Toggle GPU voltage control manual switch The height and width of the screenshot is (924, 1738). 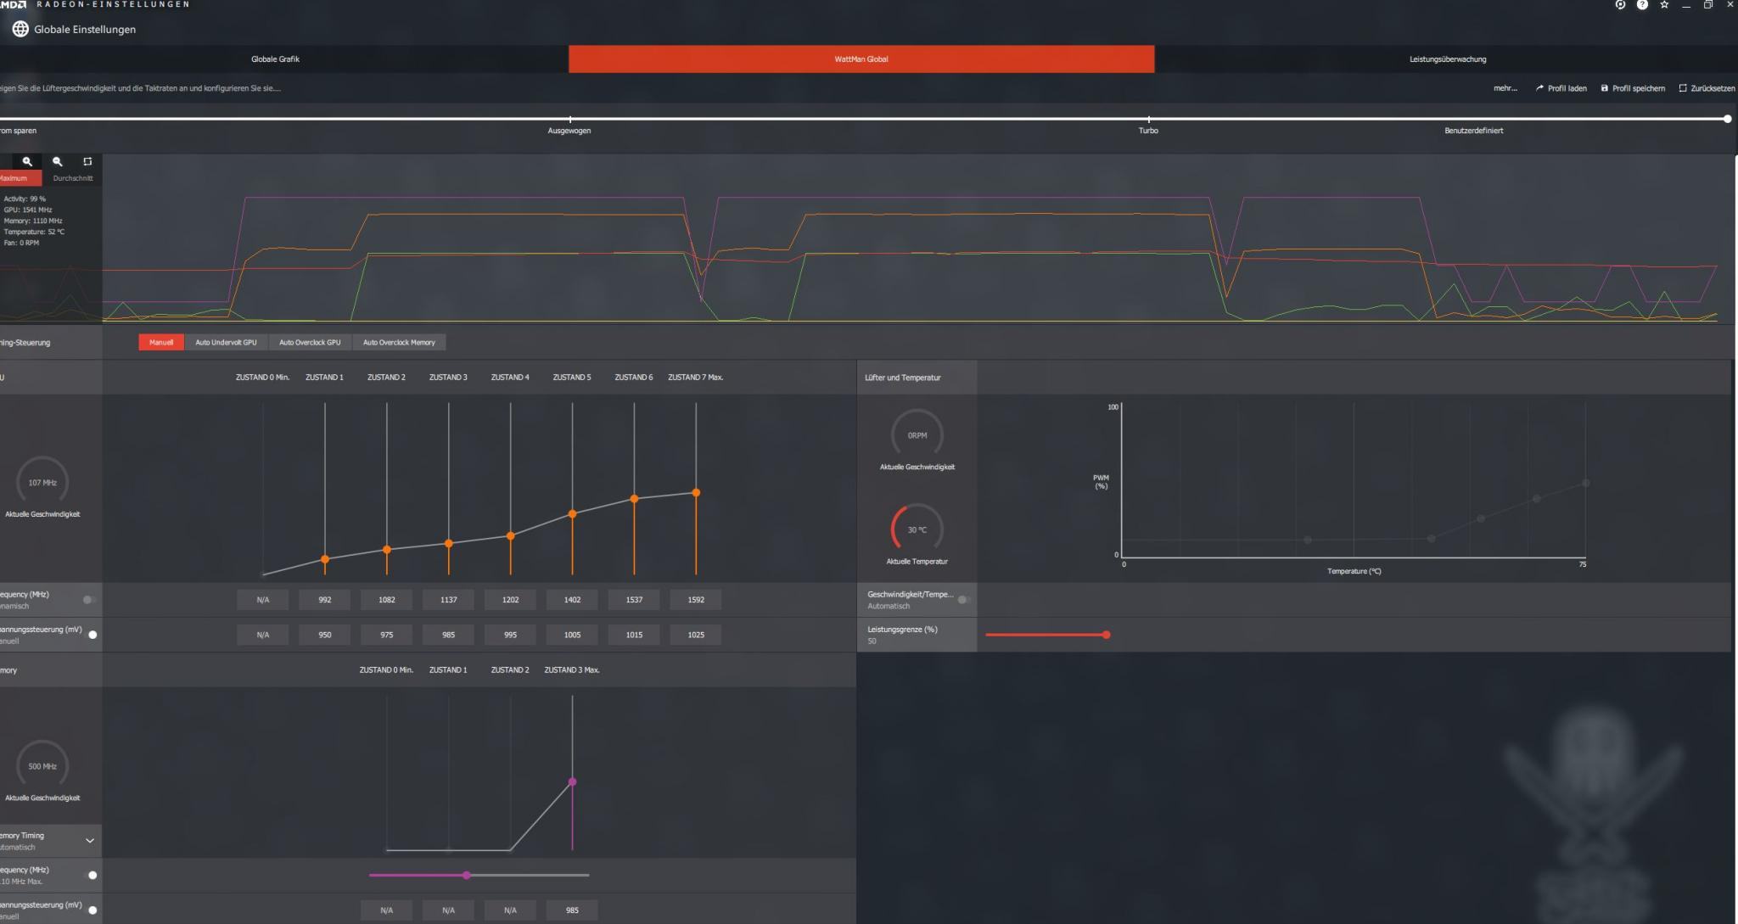91,635
